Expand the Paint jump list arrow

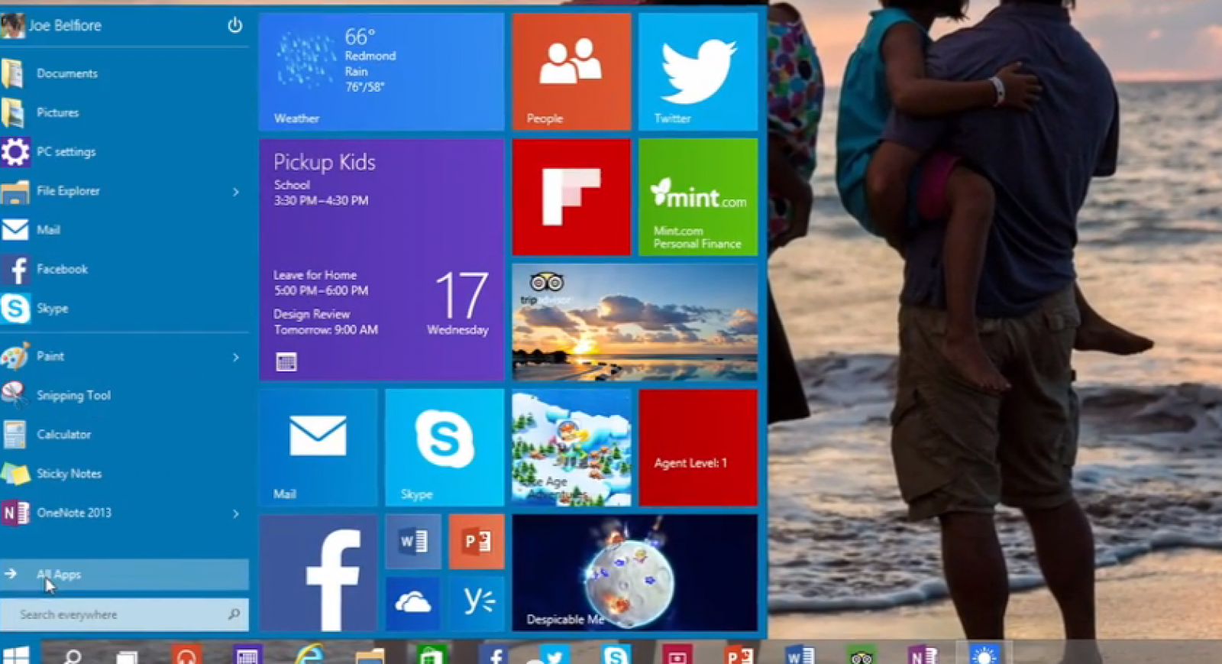click(x=236, y=357)
